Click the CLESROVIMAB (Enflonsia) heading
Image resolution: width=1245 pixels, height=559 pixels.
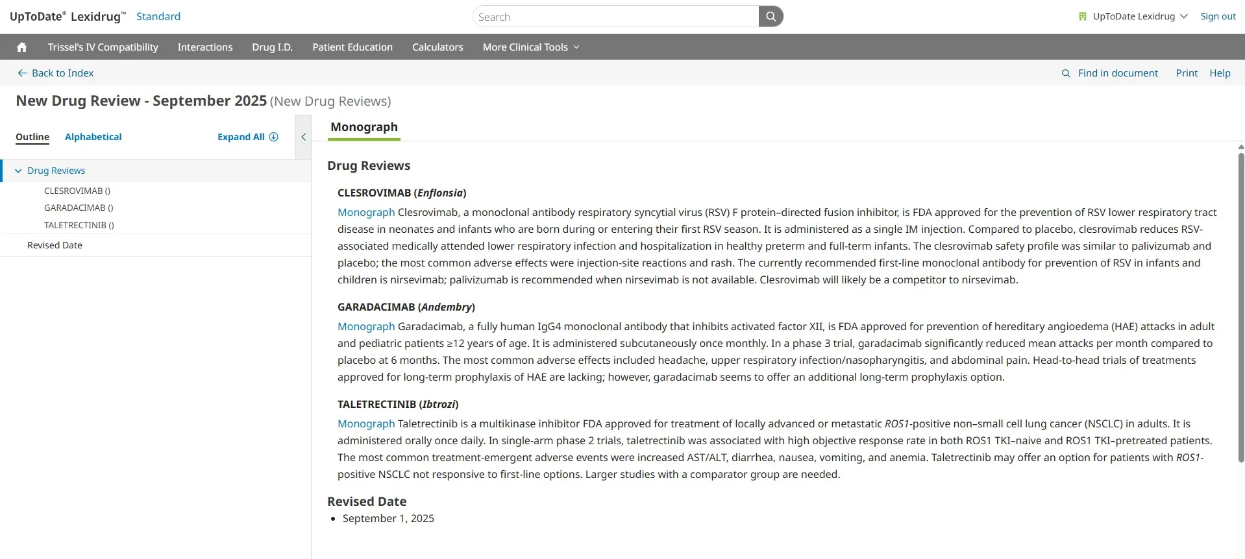(x=402, y=193)
